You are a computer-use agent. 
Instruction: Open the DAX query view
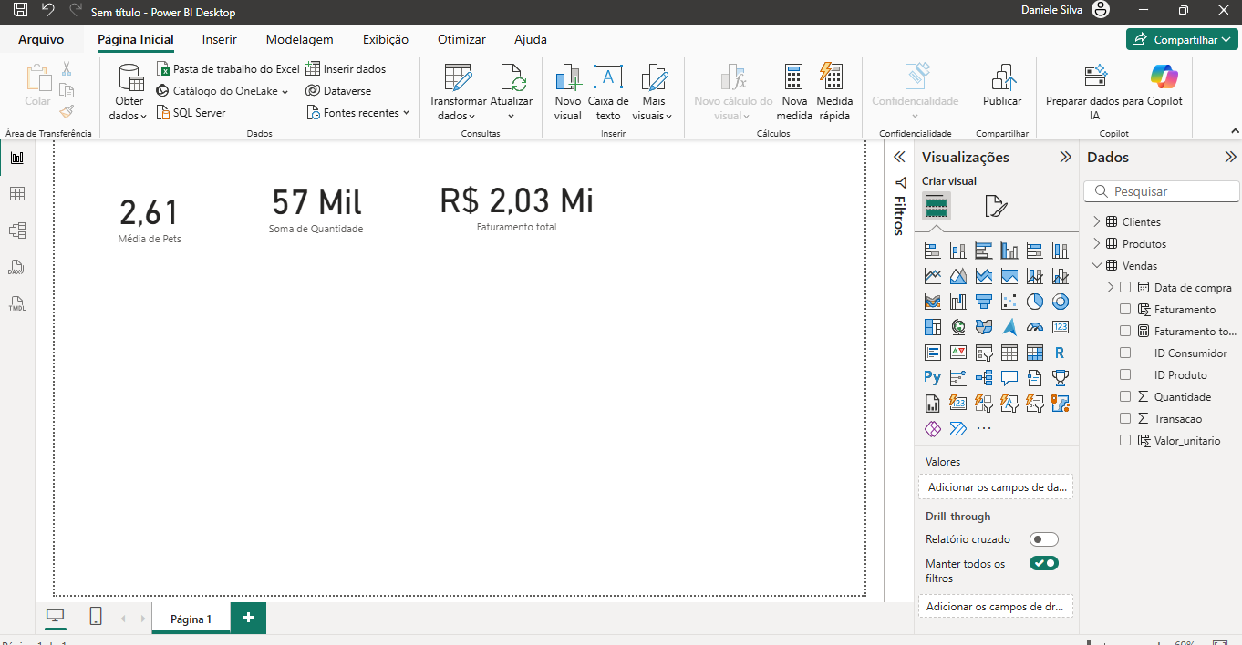coord(16,268)
